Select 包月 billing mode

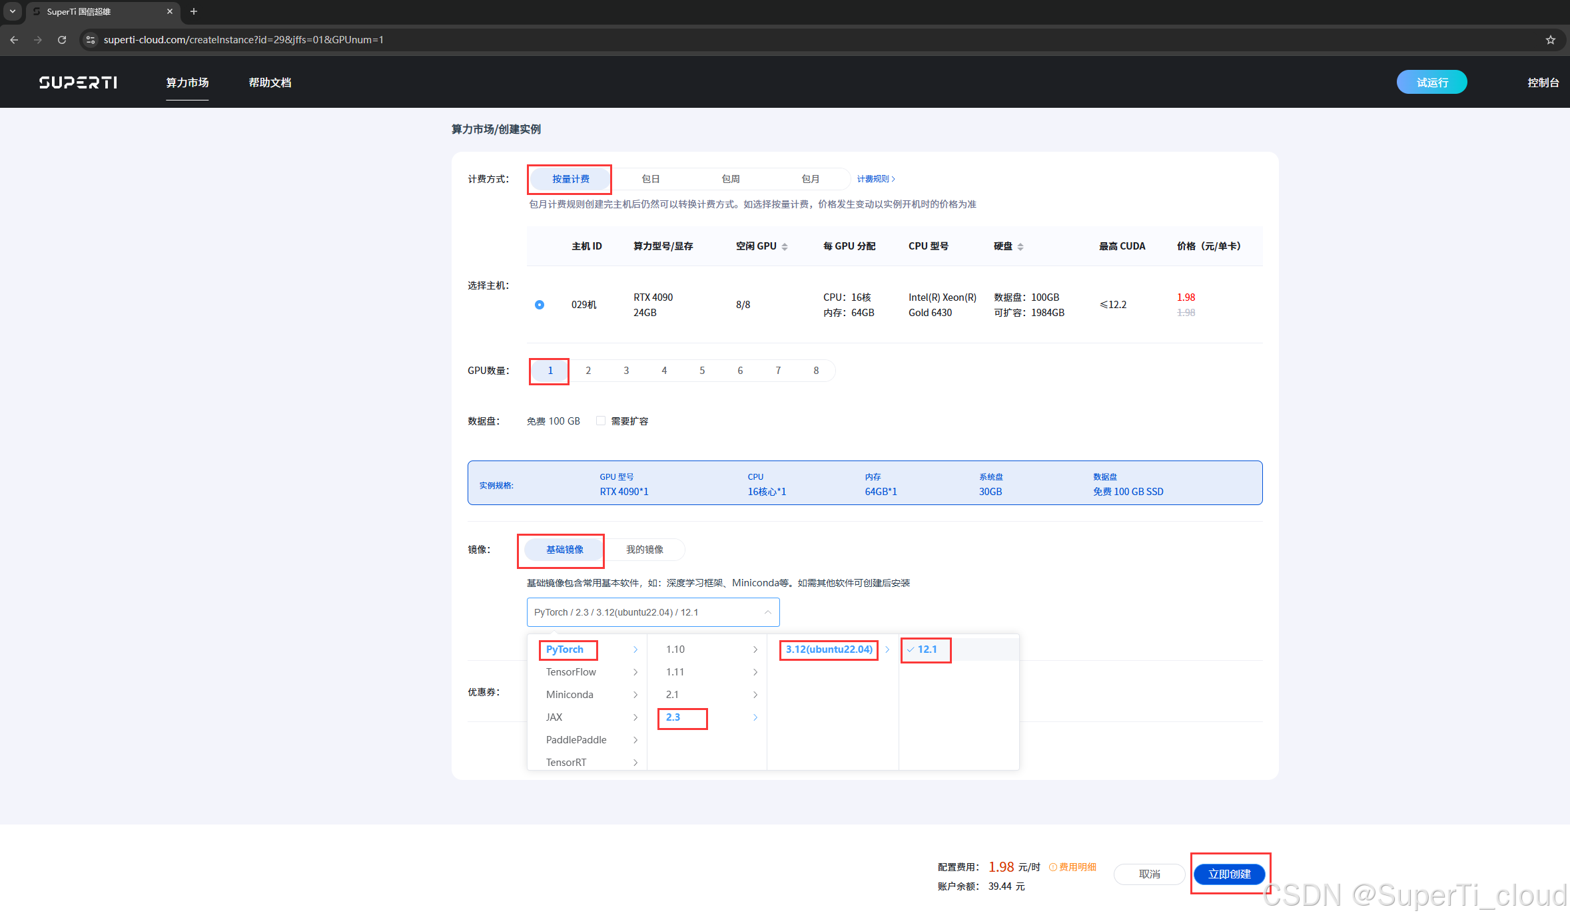coord(811,179)
